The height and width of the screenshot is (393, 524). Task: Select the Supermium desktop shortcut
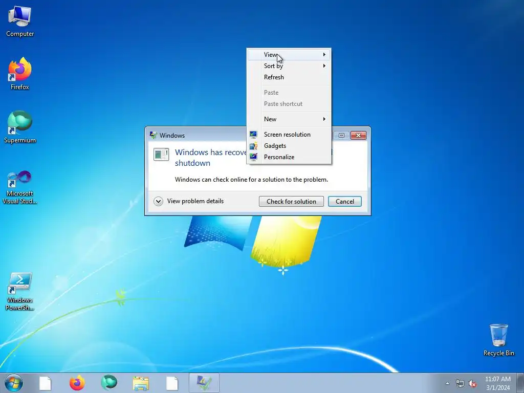coord(20,127)
